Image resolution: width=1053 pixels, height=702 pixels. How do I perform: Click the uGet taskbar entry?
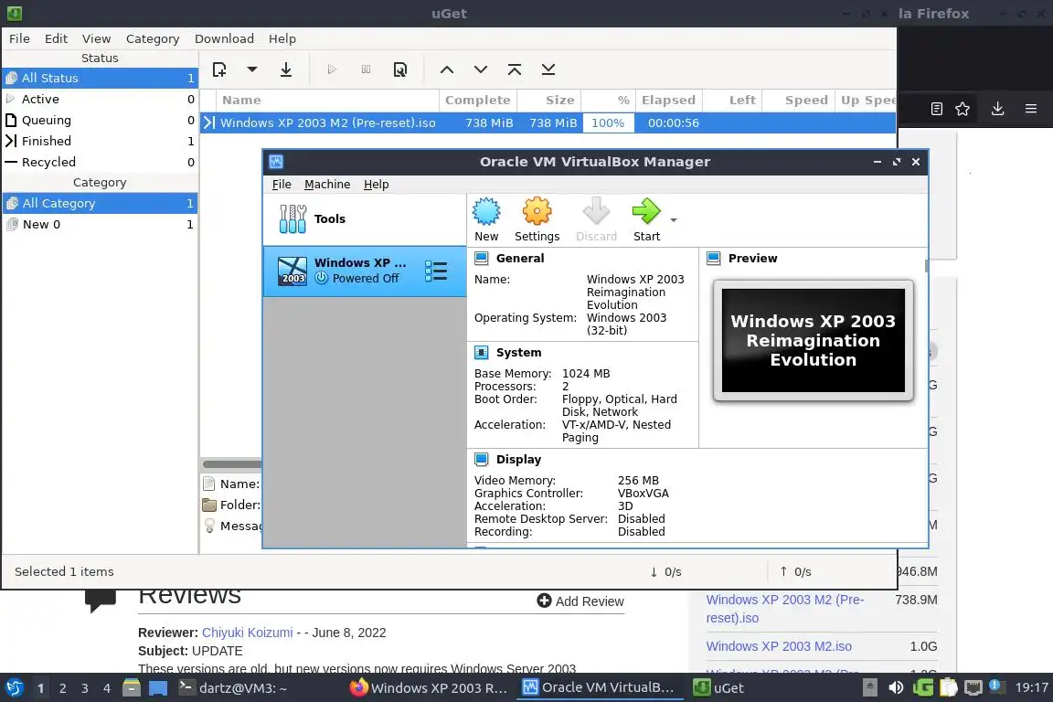coord(718,688)
